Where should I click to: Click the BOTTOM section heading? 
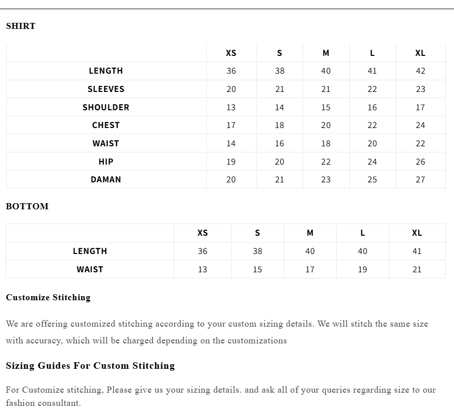click(x=27, y=206)
